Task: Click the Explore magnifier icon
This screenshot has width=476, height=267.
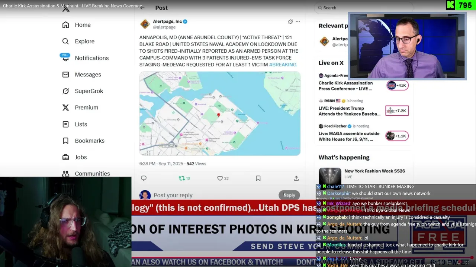Action: [66, 41]
